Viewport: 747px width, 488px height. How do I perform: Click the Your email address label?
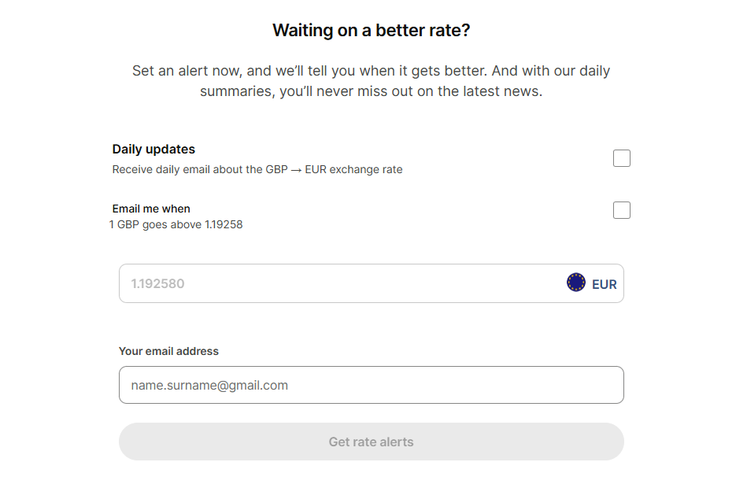click(x=168, y=351)
